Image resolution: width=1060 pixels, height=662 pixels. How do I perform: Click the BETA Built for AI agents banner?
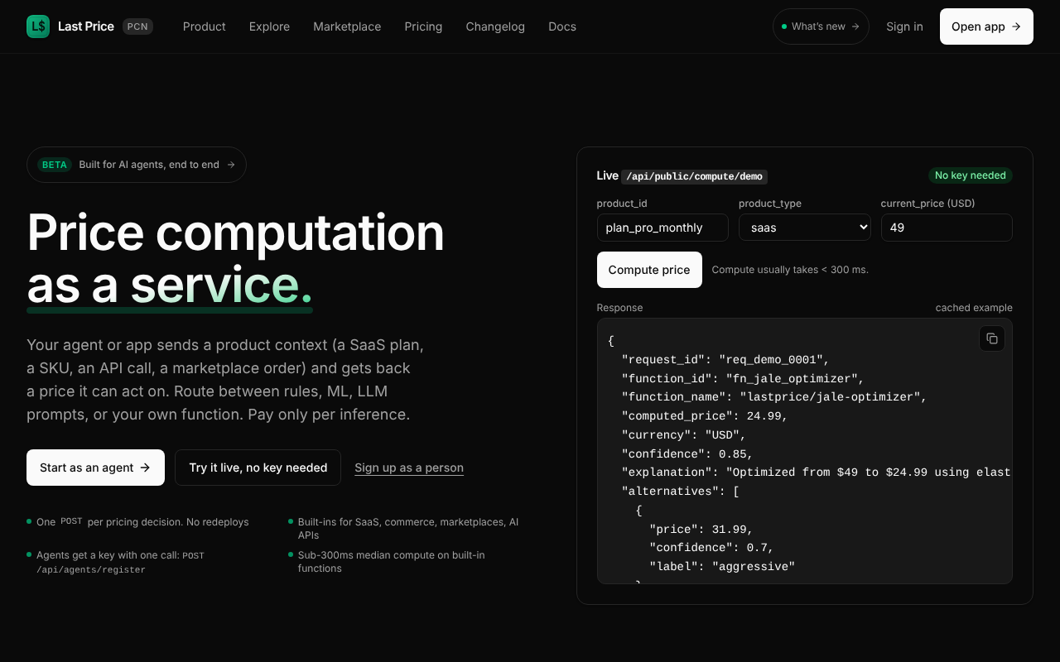click(x=137, y=165)
